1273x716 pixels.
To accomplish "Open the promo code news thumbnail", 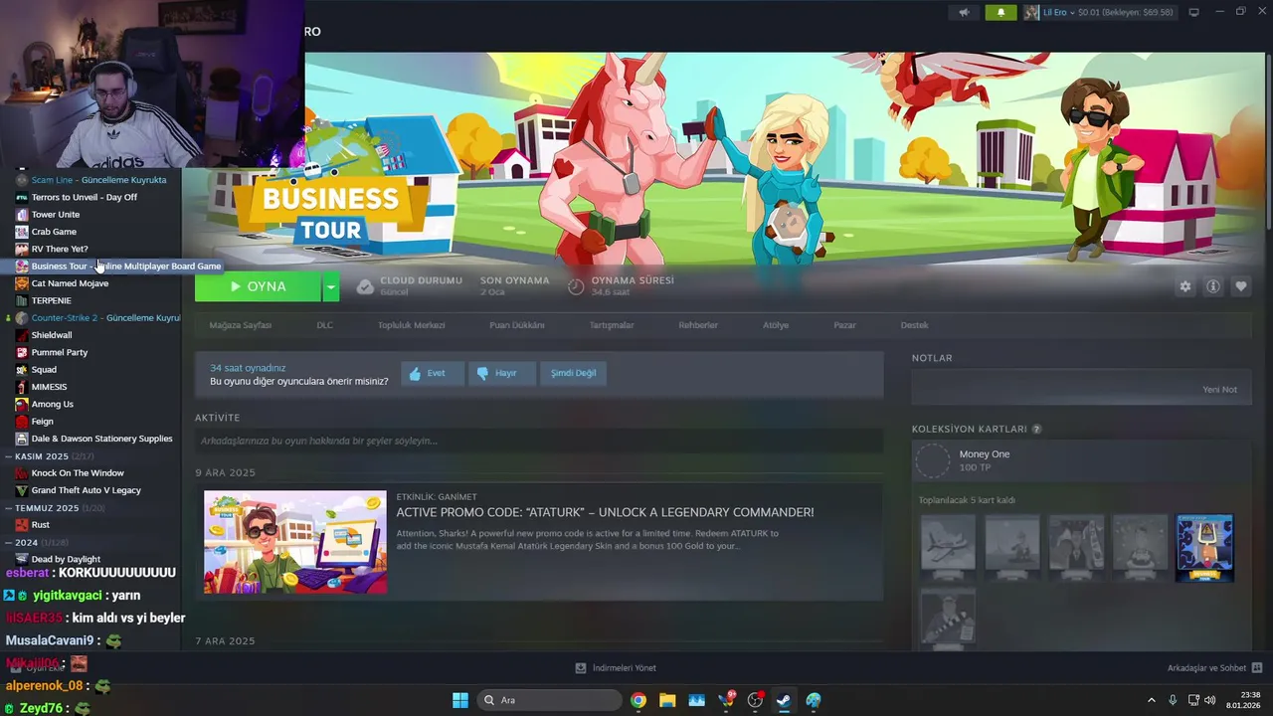I will tap(295, 542).
